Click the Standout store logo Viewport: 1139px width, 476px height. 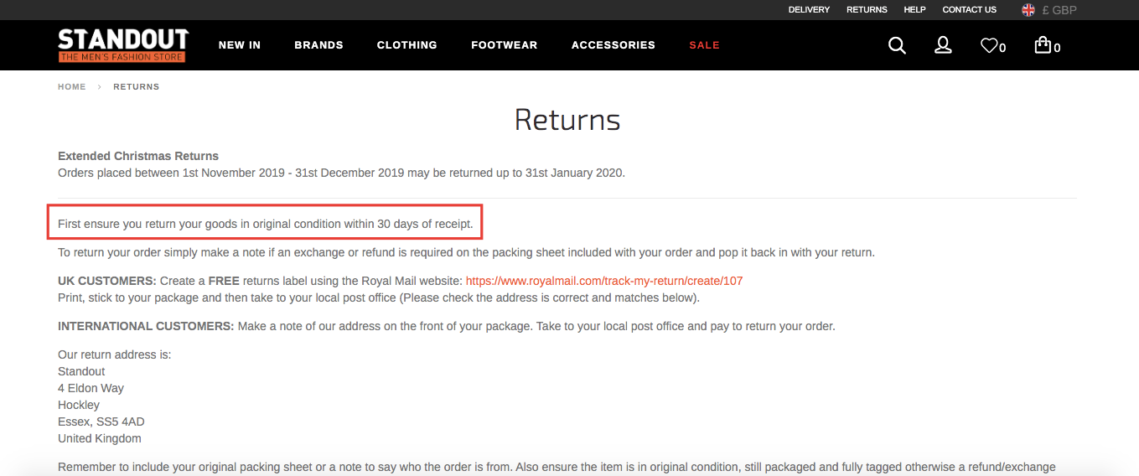click(123, 45)
